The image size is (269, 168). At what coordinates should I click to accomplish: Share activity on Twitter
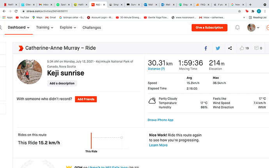pyautogui.click(x=218, y=48)
